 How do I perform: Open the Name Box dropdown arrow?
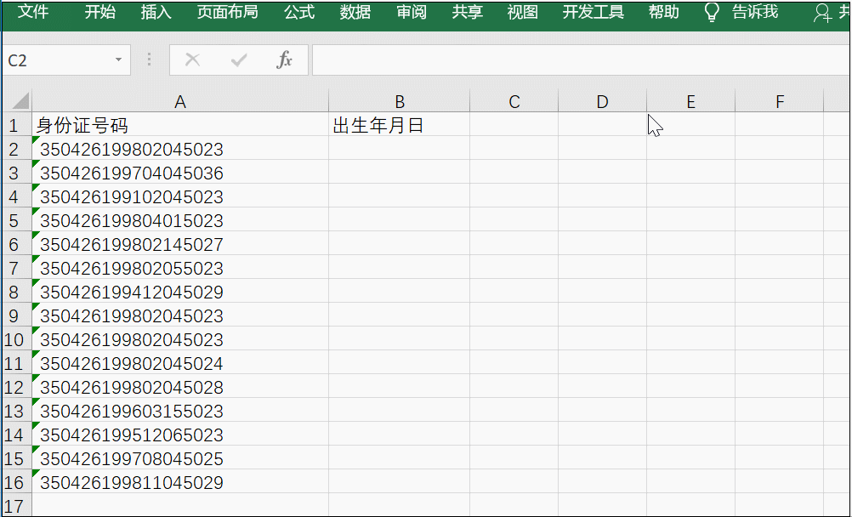pos(118,60)
